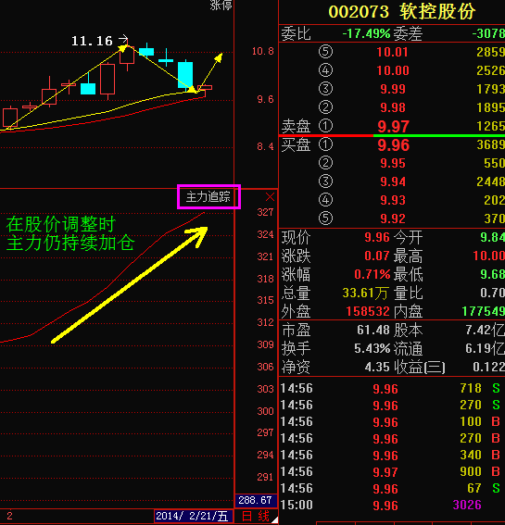The image size is (505, 525).
Task: Close the 主力追踪 indicator panel with red X
Action: 270,197
